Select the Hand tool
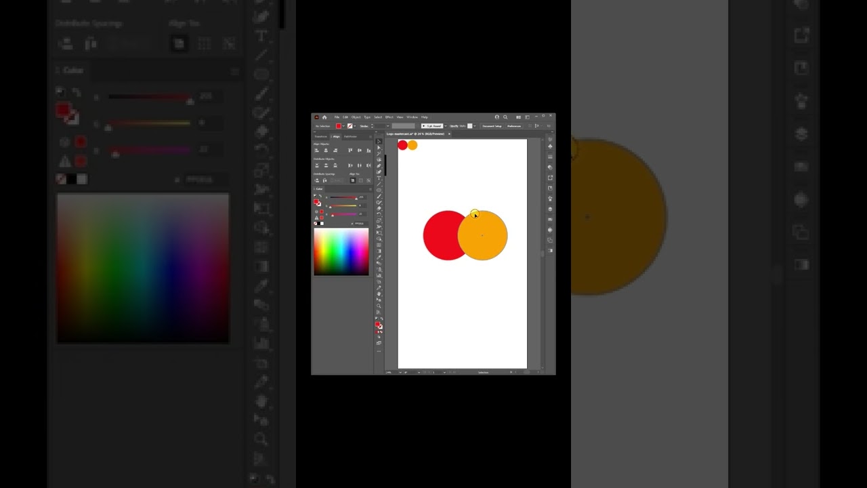The image size is (867, 488). pos(379,293)
